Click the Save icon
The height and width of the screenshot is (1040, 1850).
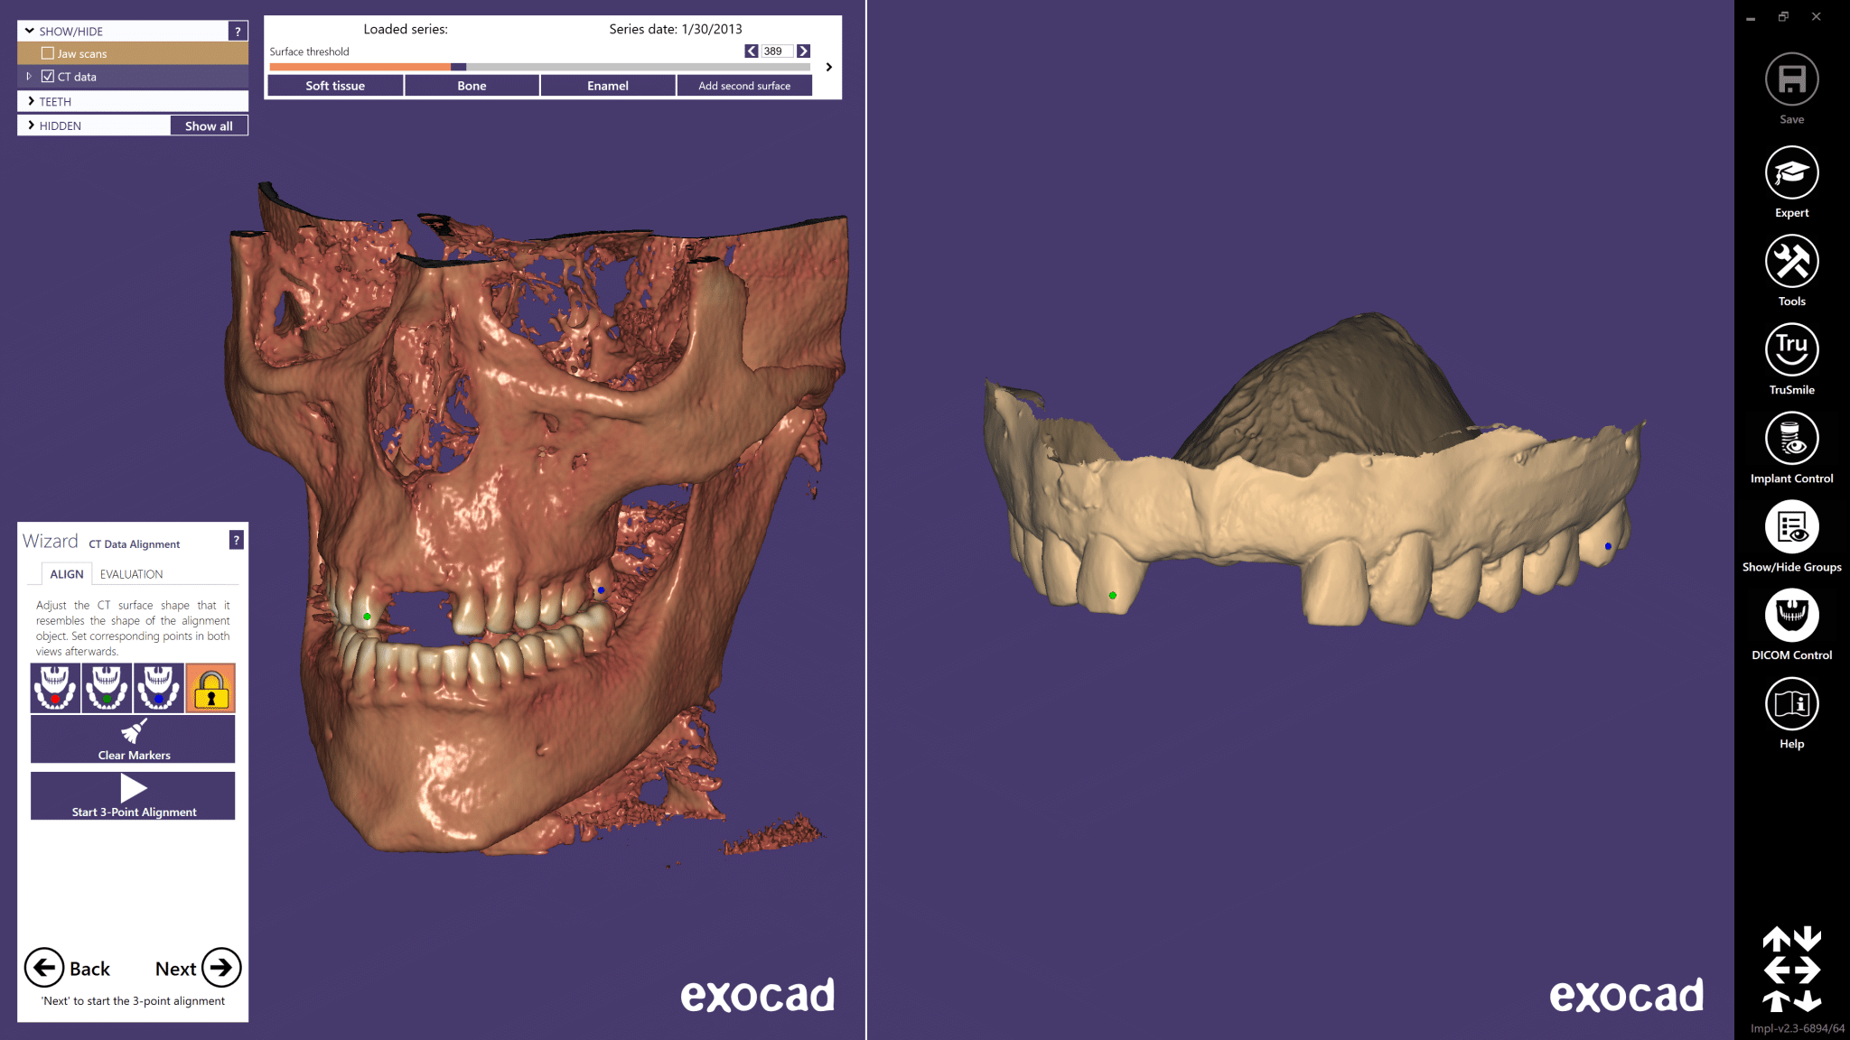point(1791,79)
